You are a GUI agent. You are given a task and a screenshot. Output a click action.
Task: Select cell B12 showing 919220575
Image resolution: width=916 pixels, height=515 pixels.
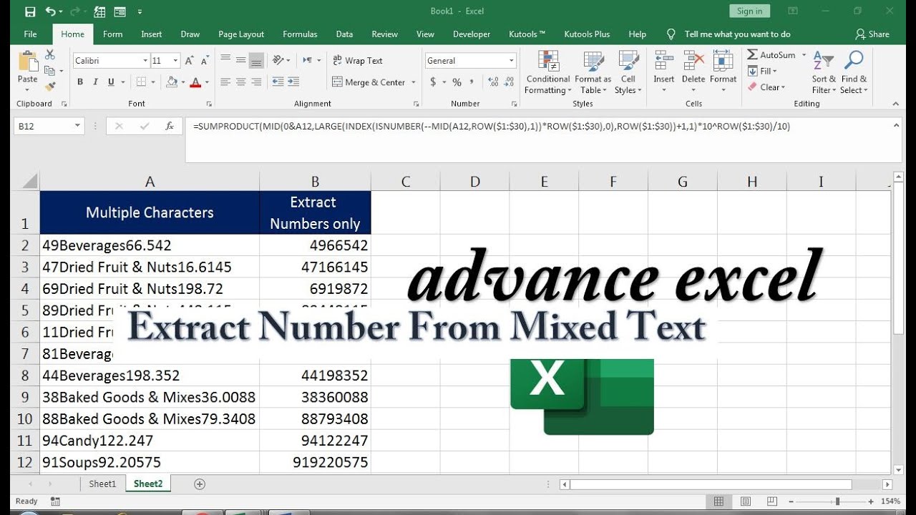point(315,463)
